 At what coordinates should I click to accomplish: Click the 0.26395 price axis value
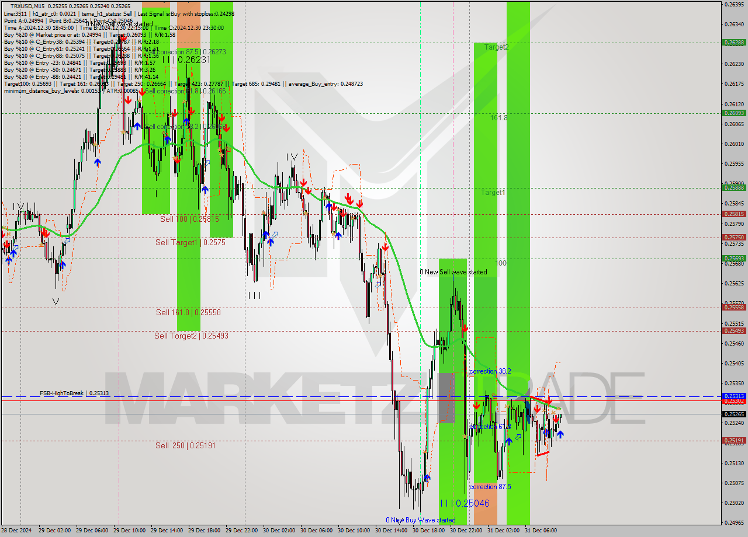coord(734,4)
